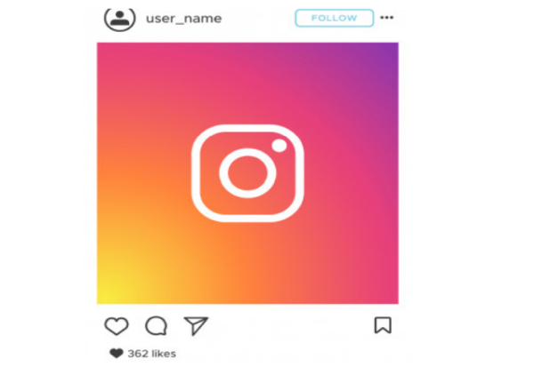Open the 362 likes list
Screen dimensions: 534x367
(152, 354)
